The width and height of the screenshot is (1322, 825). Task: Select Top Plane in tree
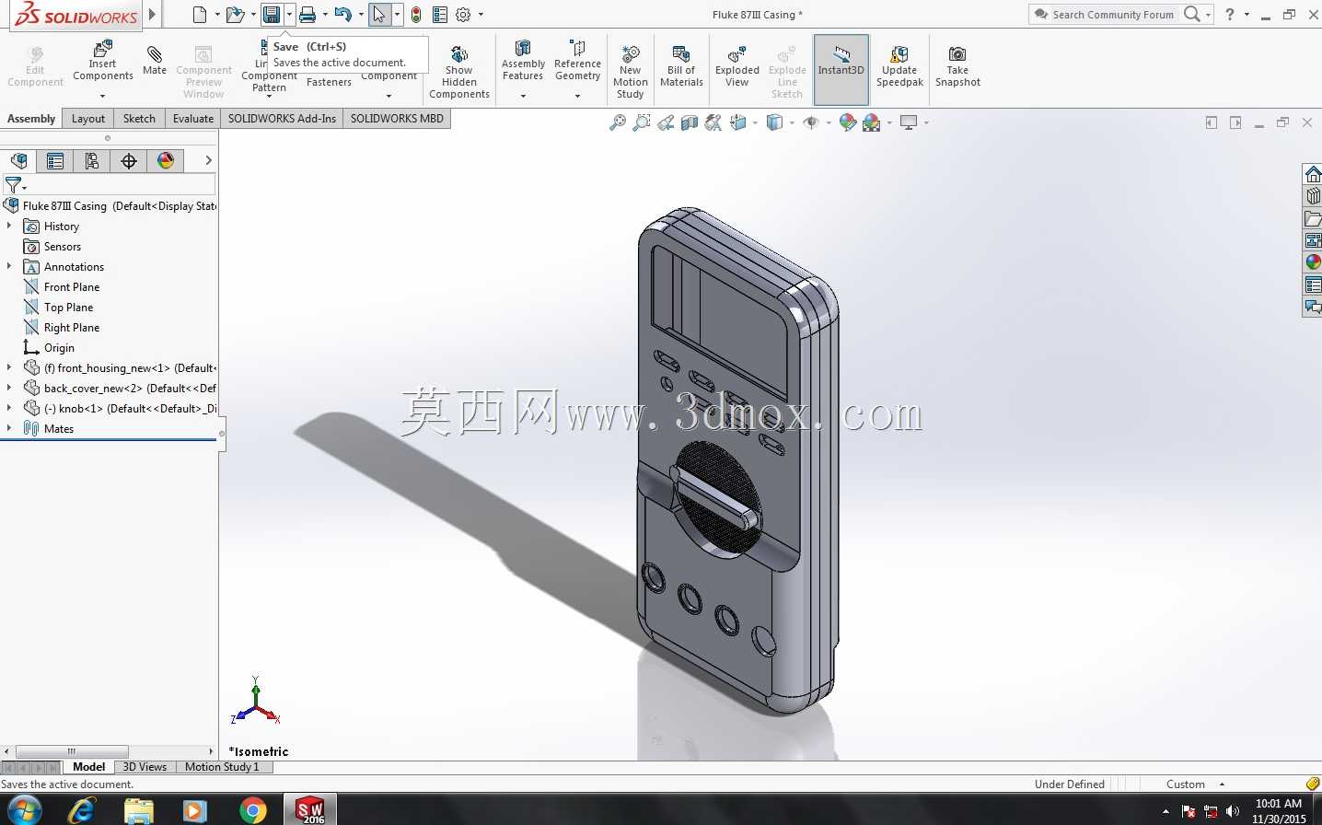click(68, 308)
